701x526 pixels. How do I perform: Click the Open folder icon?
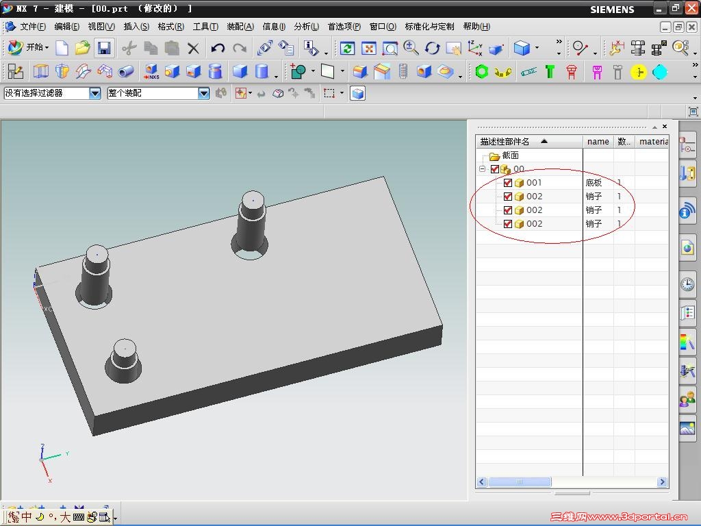(82, 48)
